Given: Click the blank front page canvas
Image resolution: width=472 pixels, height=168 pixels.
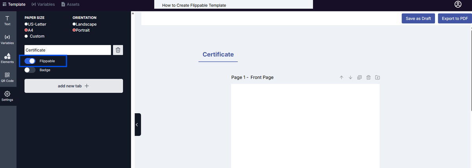Looking at the screenshot, I should click(305, 126).
